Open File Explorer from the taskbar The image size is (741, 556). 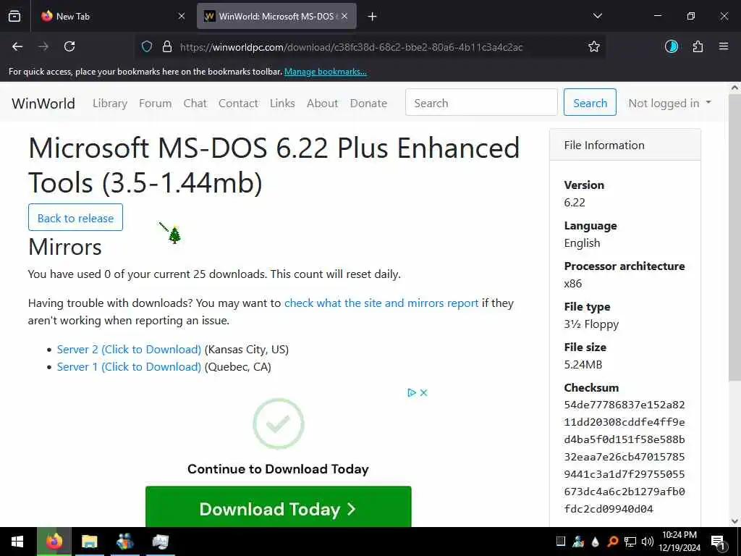[89, 542]
